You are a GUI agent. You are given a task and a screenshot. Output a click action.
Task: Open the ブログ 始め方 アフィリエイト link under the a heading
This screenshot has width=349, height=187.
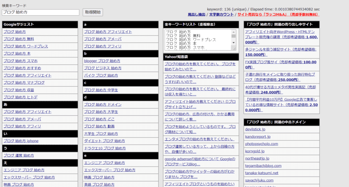coord(108,32)
